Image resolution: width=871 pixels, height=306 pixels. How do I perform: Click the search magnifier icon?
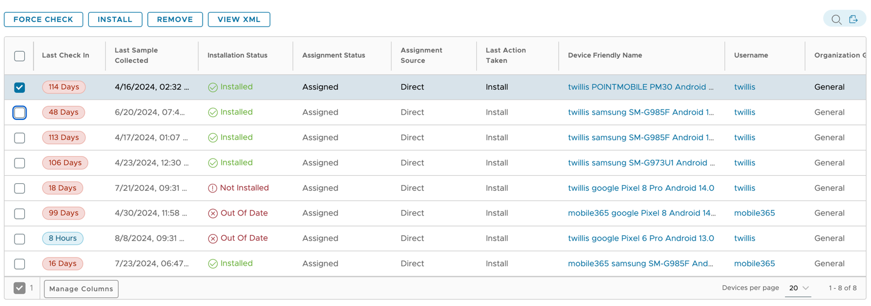click(x=836, y=20)
